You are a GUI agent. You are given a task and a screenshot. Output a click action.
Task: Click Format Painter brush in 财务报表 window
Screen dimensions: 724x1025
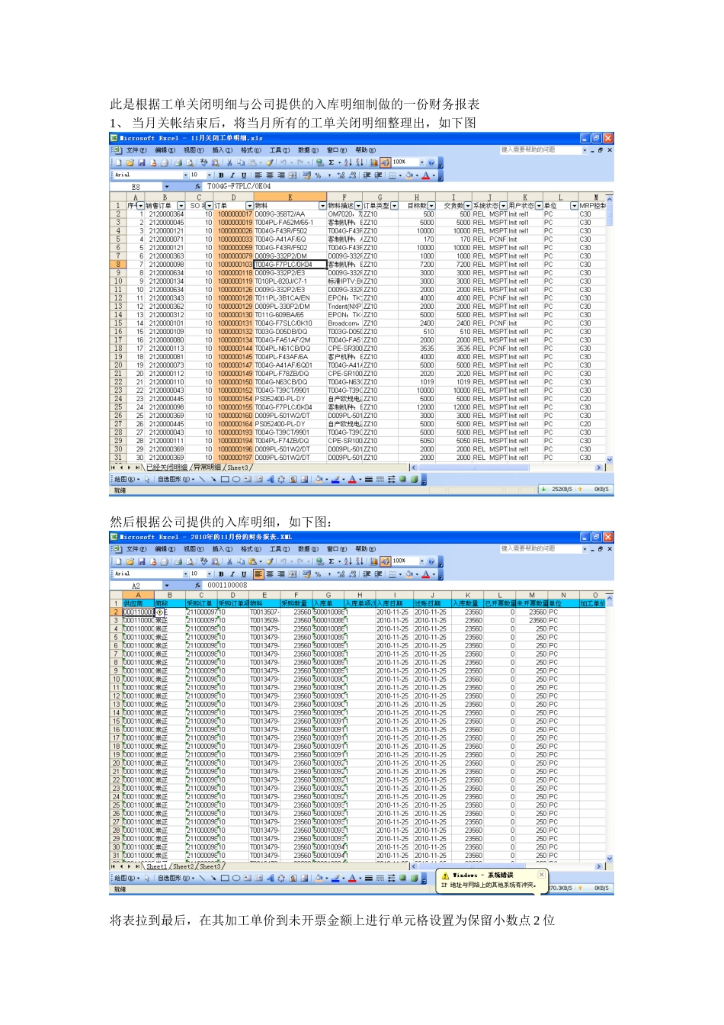pyautogui.click(x=270, y=561)
